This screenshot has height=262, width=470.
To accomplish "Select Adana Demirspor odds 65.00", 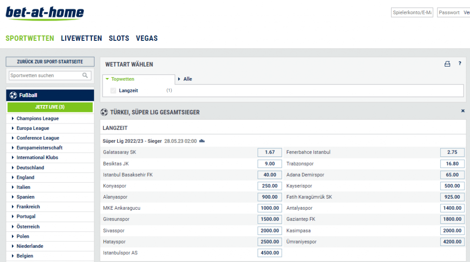I will [x=452, y=175].
